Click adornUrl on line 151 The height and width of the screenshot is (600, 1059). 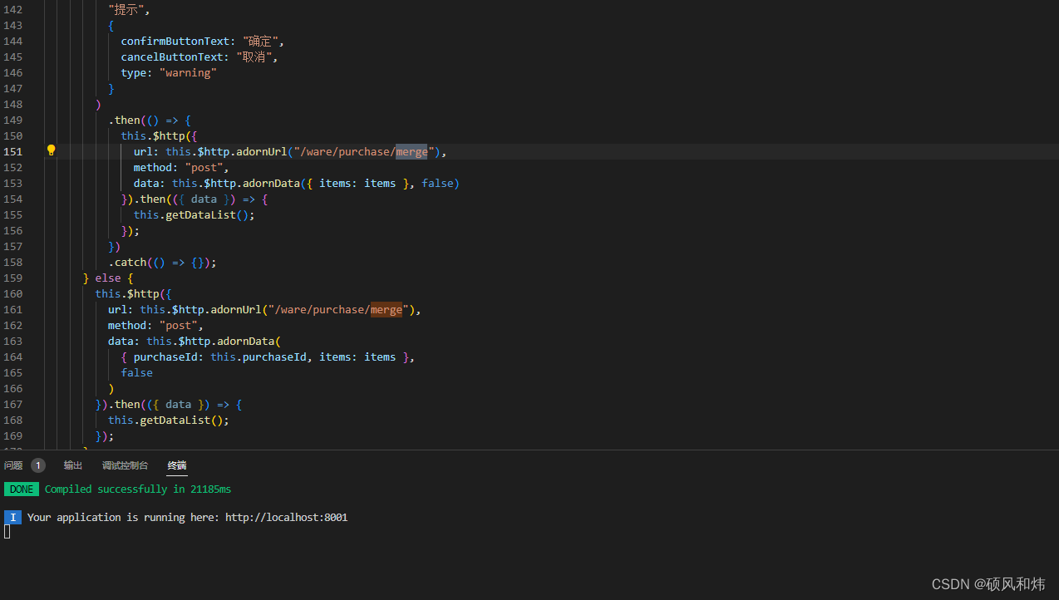[262, 151]
